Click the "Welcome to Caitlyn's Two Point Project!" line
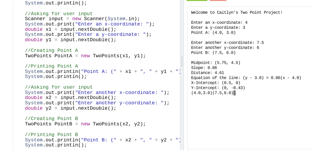 click(236, 12)
